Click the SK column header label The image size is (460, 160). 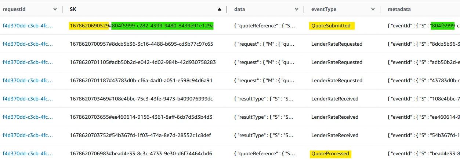(73, 9)
